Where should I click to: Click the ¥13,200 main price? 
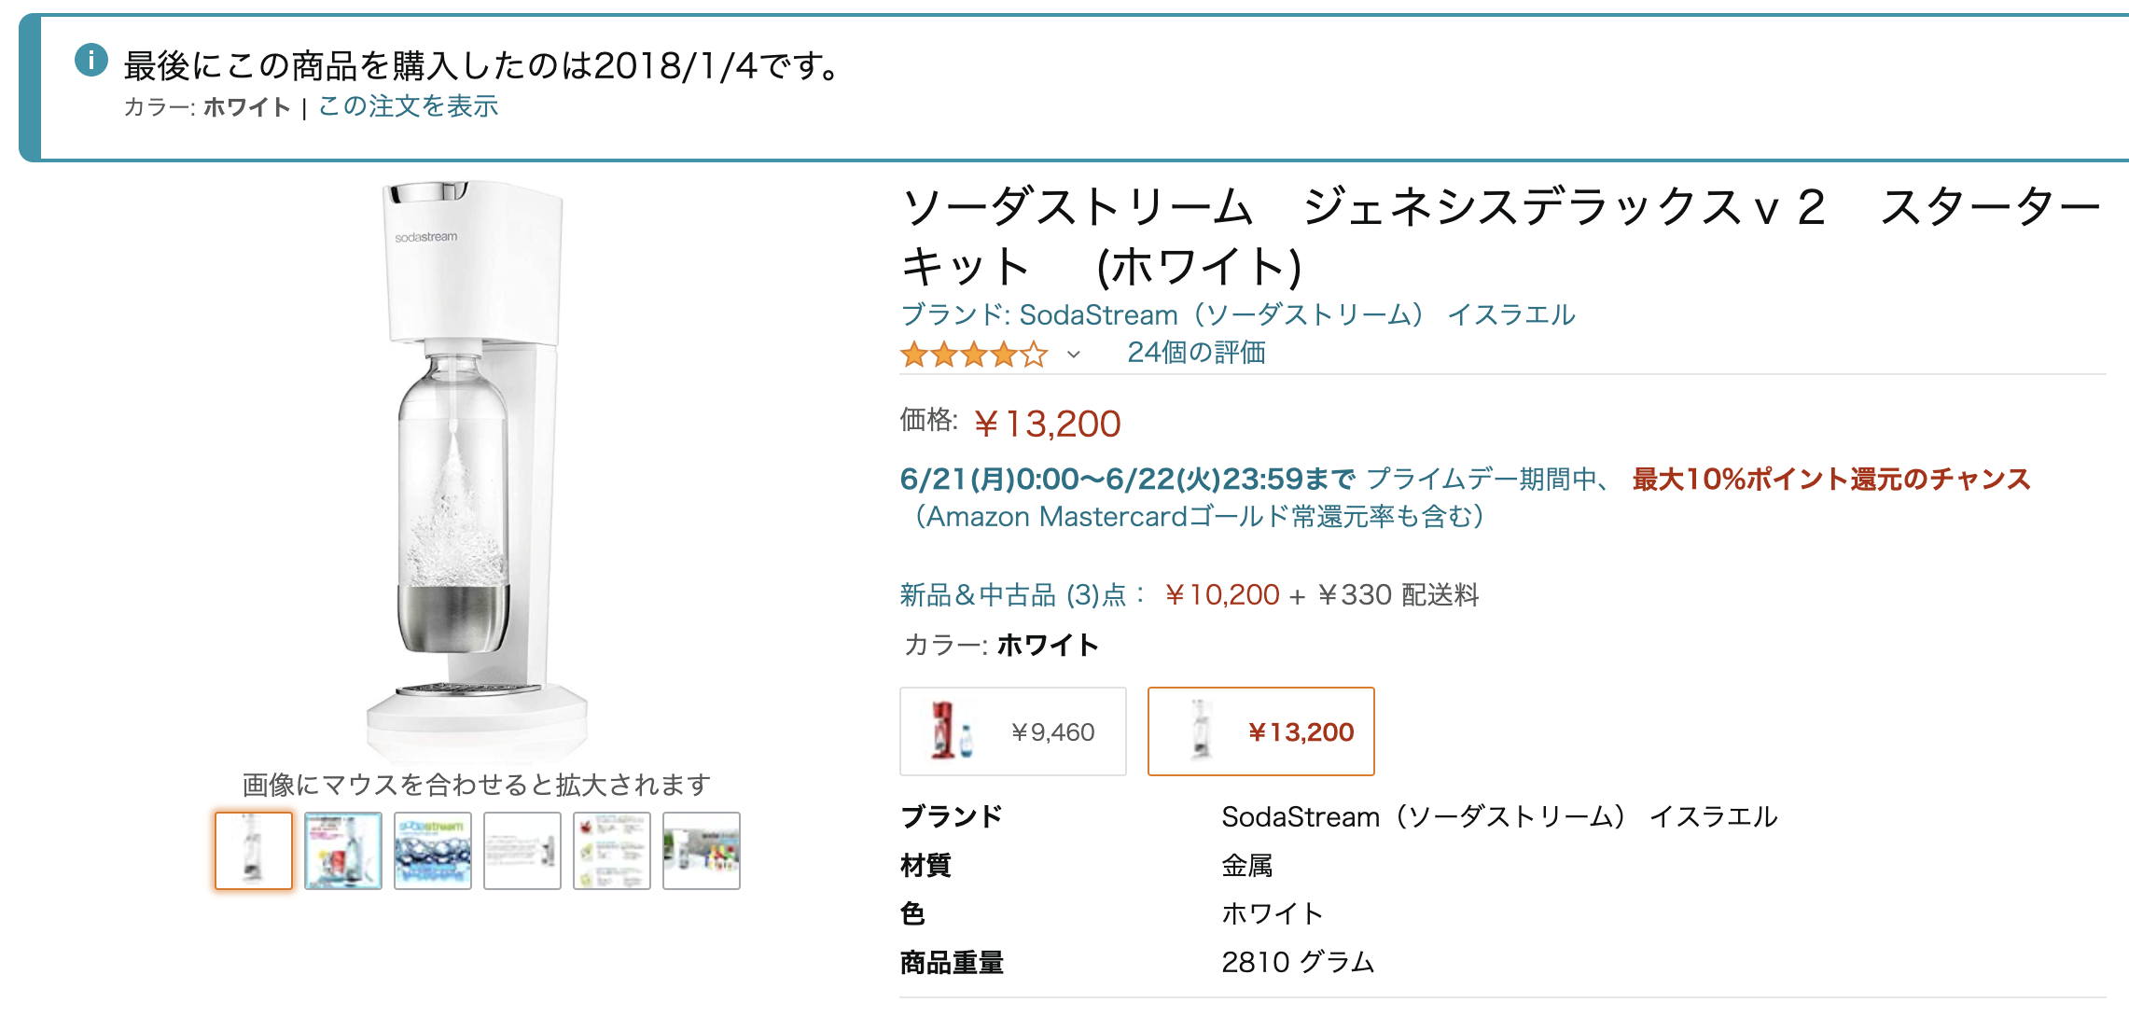(1047, 425)
